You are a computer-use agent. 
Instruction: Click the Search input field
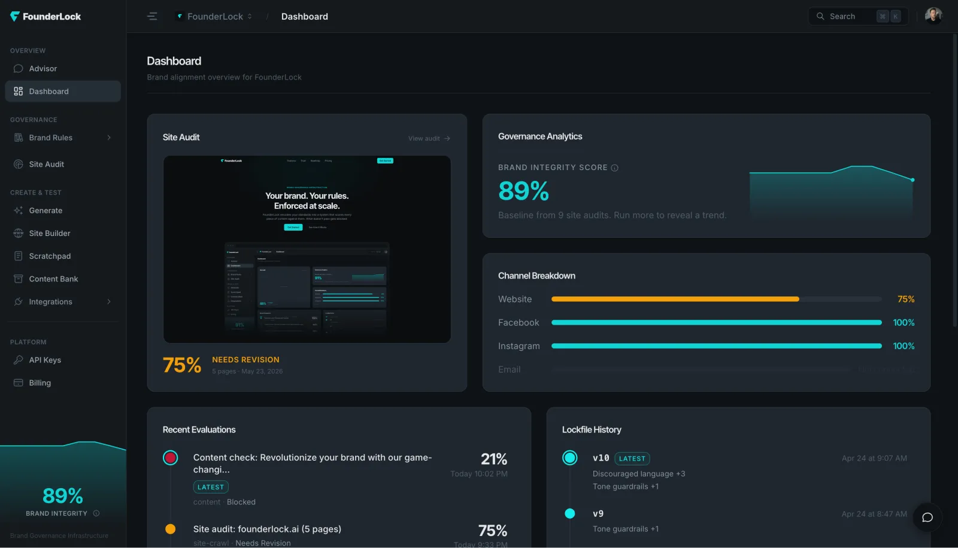(858, 16)
